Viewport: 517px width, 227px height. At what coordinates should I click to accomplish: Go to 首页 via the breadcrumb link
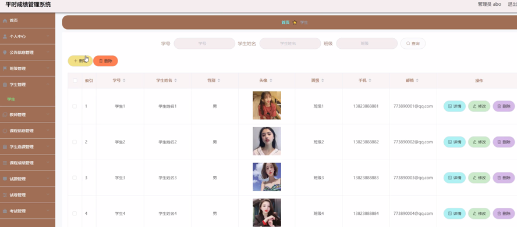[x=285, y=23]
